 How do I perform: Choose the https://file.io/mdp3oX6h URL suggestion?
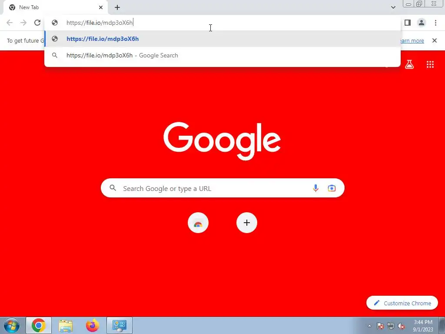pyautogui.click(x=222, y=39)
